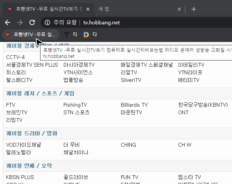
Task: Open the CHING channel
Action: (128, 145)
